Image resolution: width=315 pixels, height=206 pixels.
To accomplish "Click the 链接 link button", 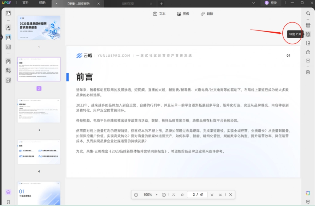I will coord(207,14).
